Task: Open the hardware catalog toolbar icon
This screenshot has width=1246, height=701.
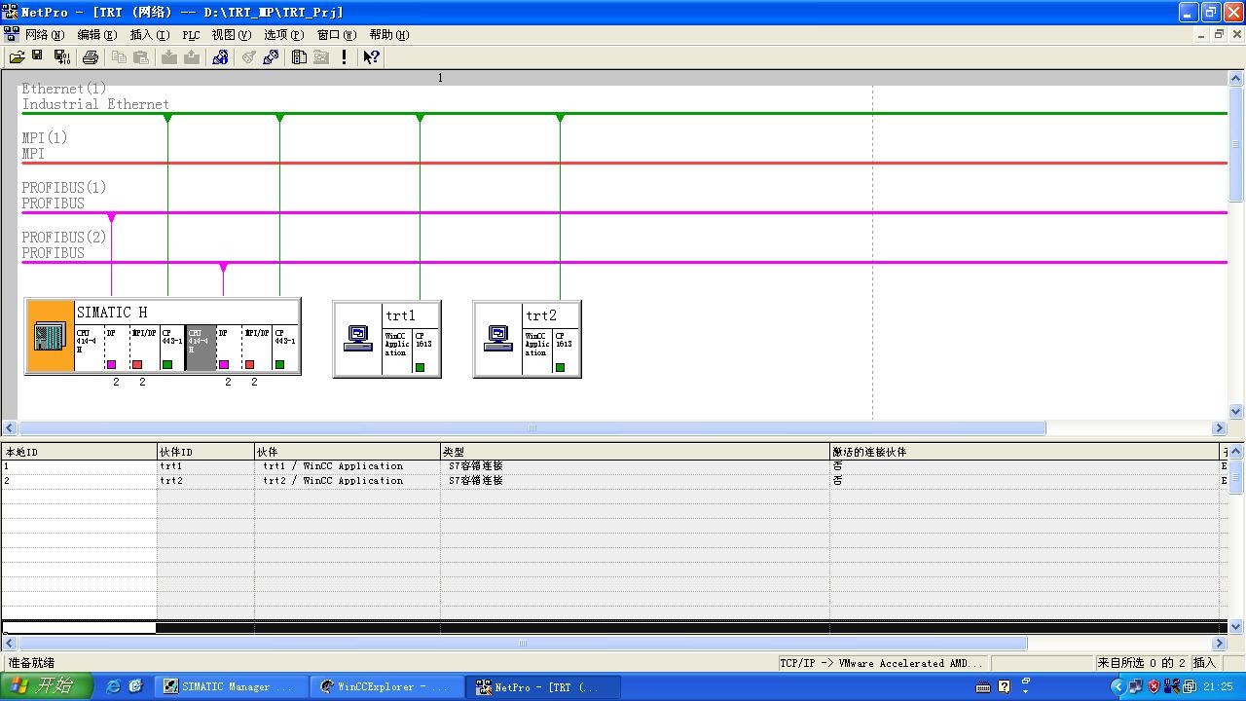Action: 299,57
